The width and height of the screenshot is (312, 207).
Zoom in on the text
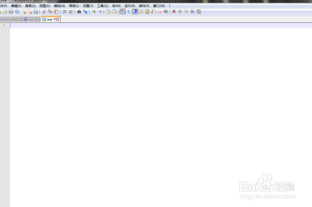coord(93,12)
